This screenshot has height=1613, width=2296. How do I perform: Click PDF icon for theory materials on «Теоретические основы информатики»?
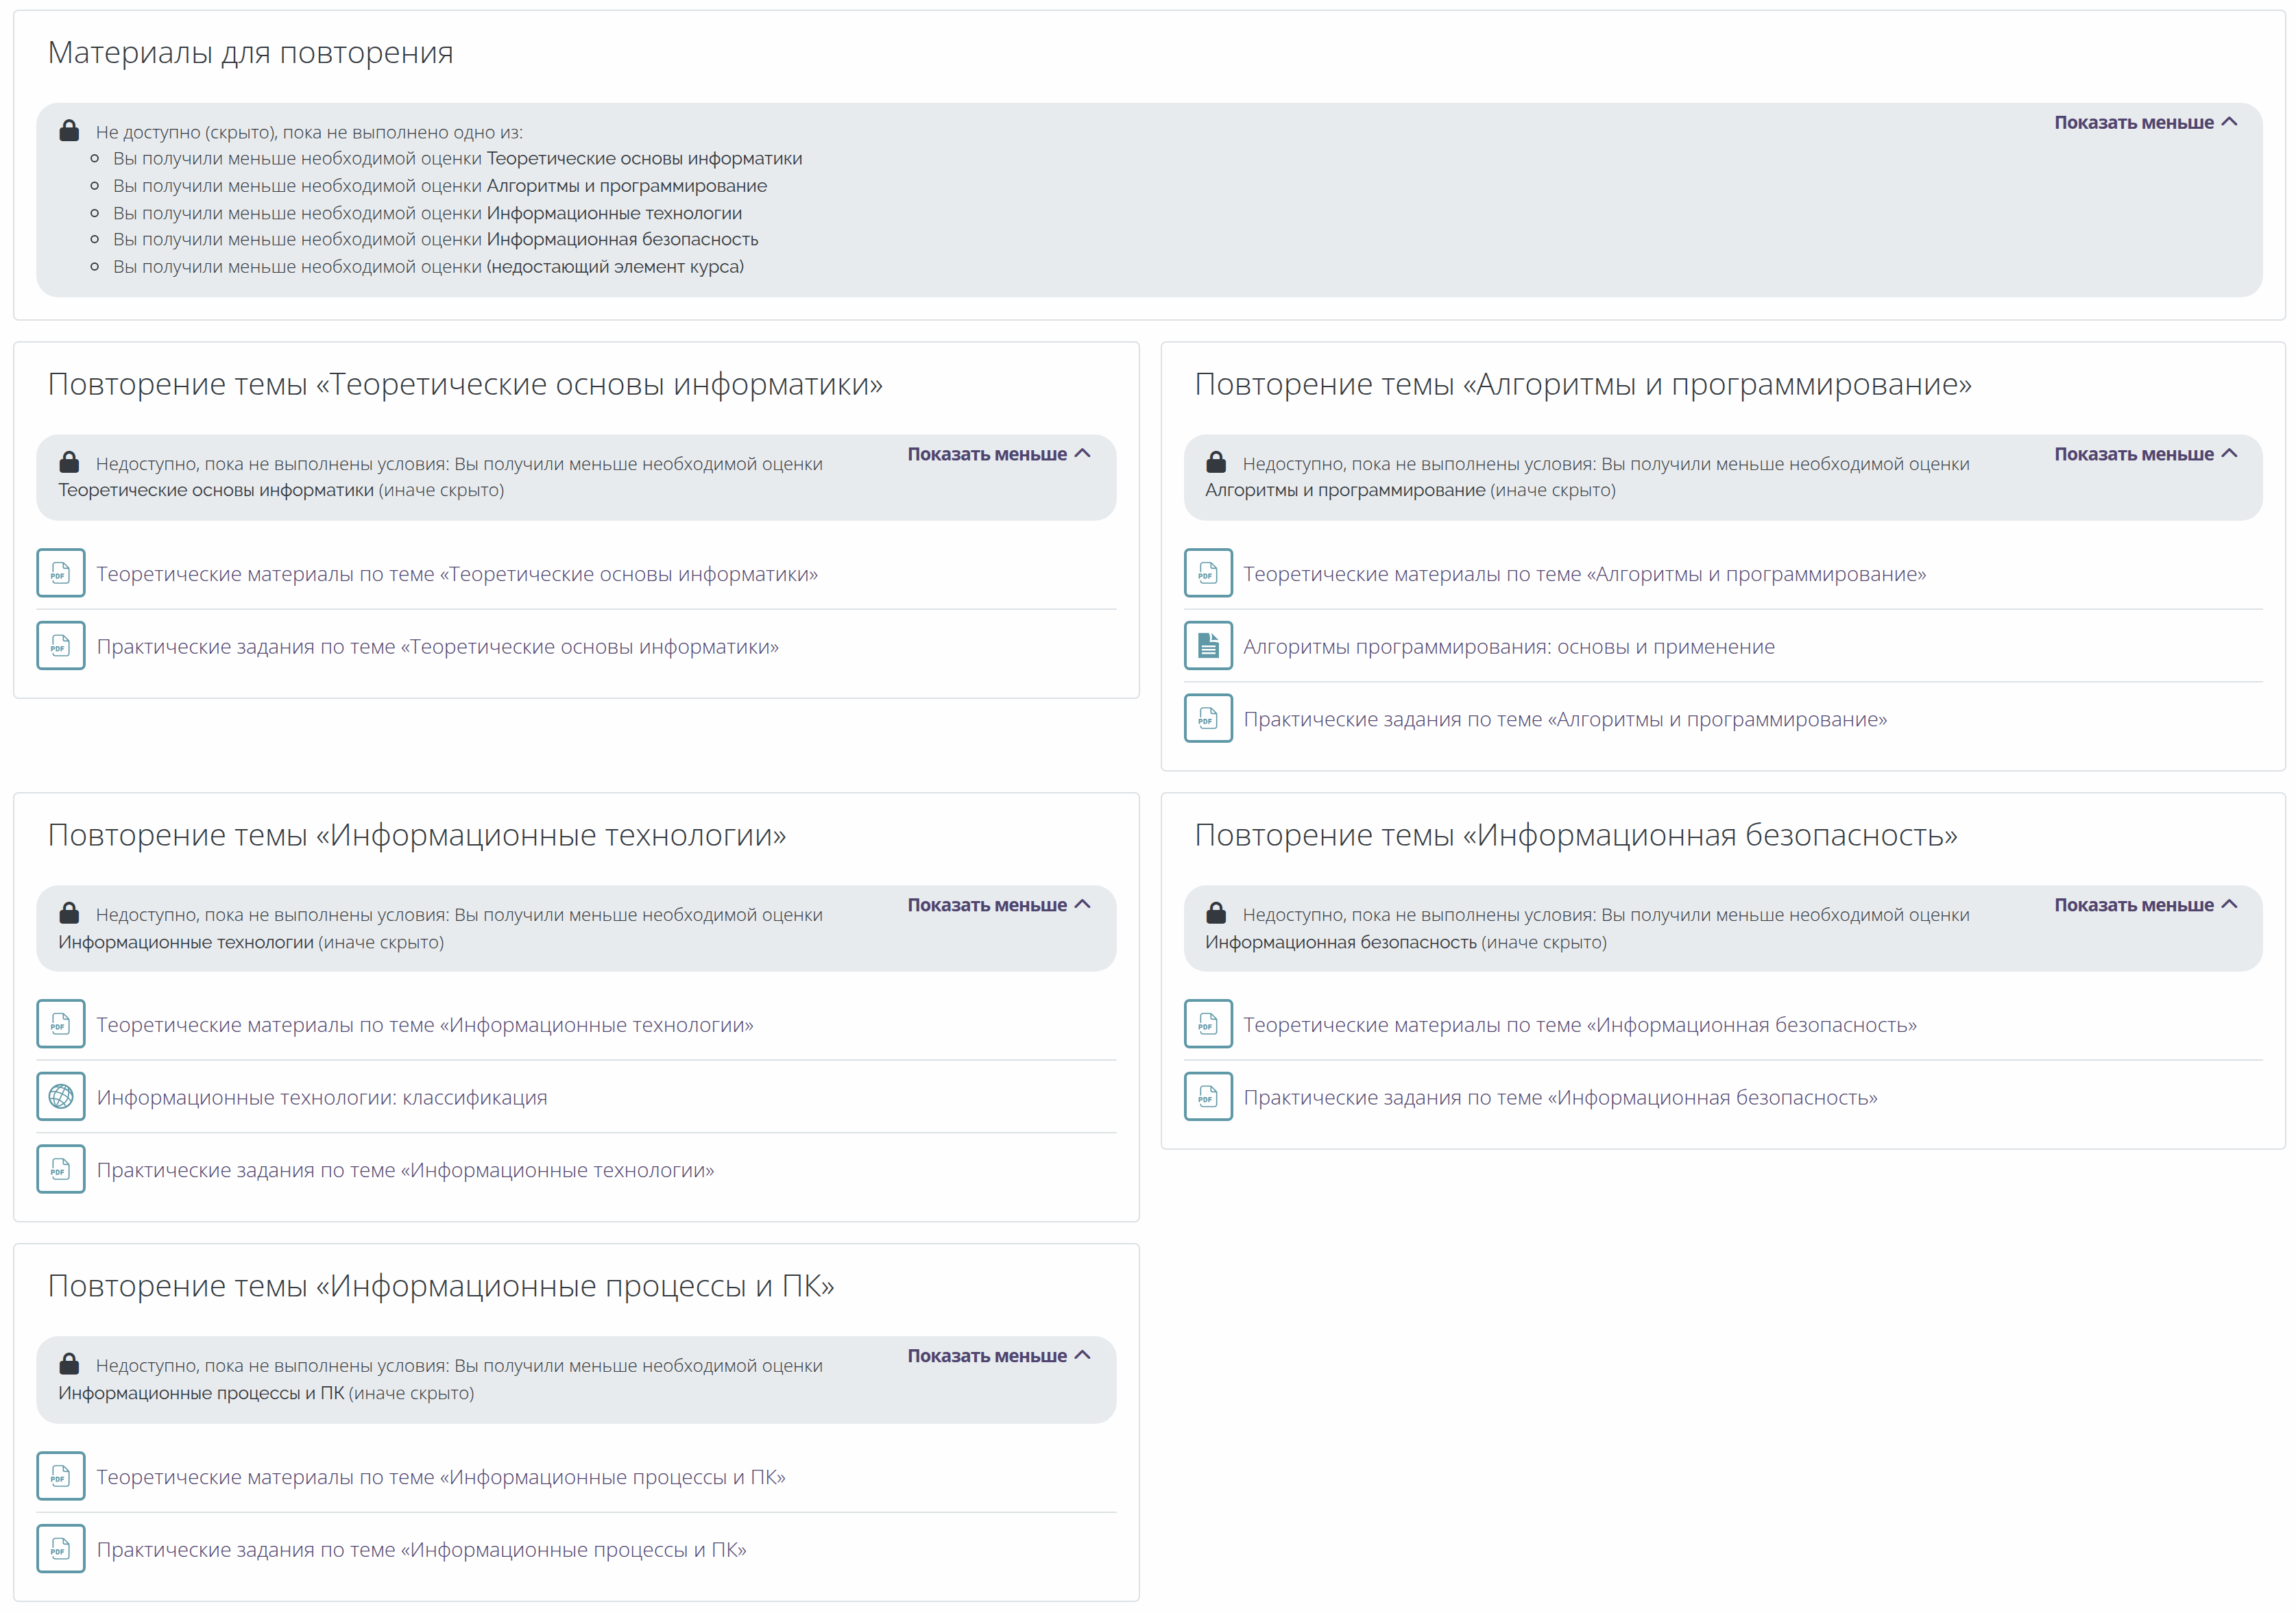coord(60,574)
